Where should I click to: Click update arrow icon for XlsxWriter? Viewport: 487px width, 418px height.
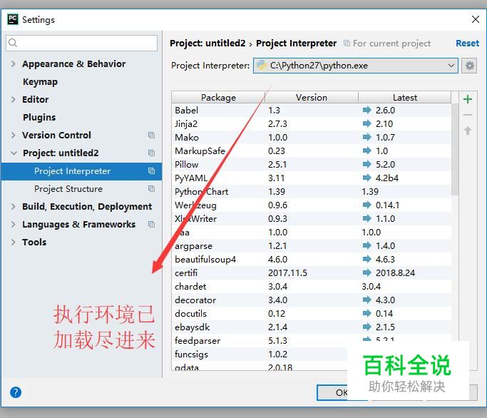tap(366, 218)
